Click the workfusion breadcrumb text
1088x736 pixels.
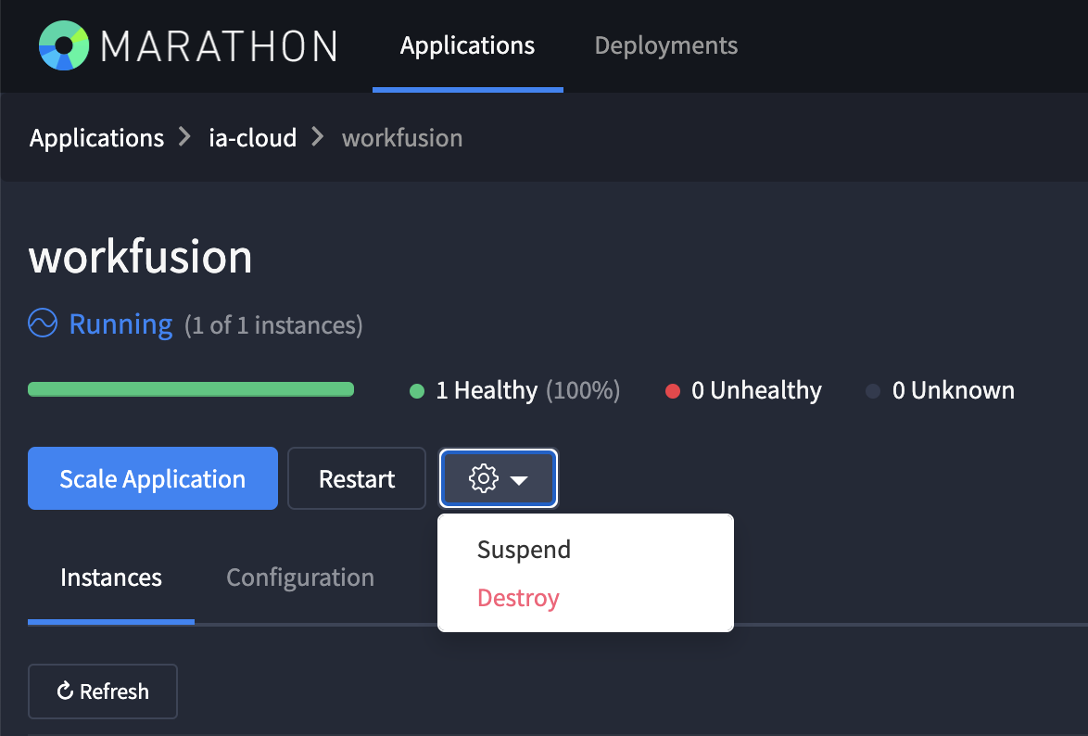402,138
